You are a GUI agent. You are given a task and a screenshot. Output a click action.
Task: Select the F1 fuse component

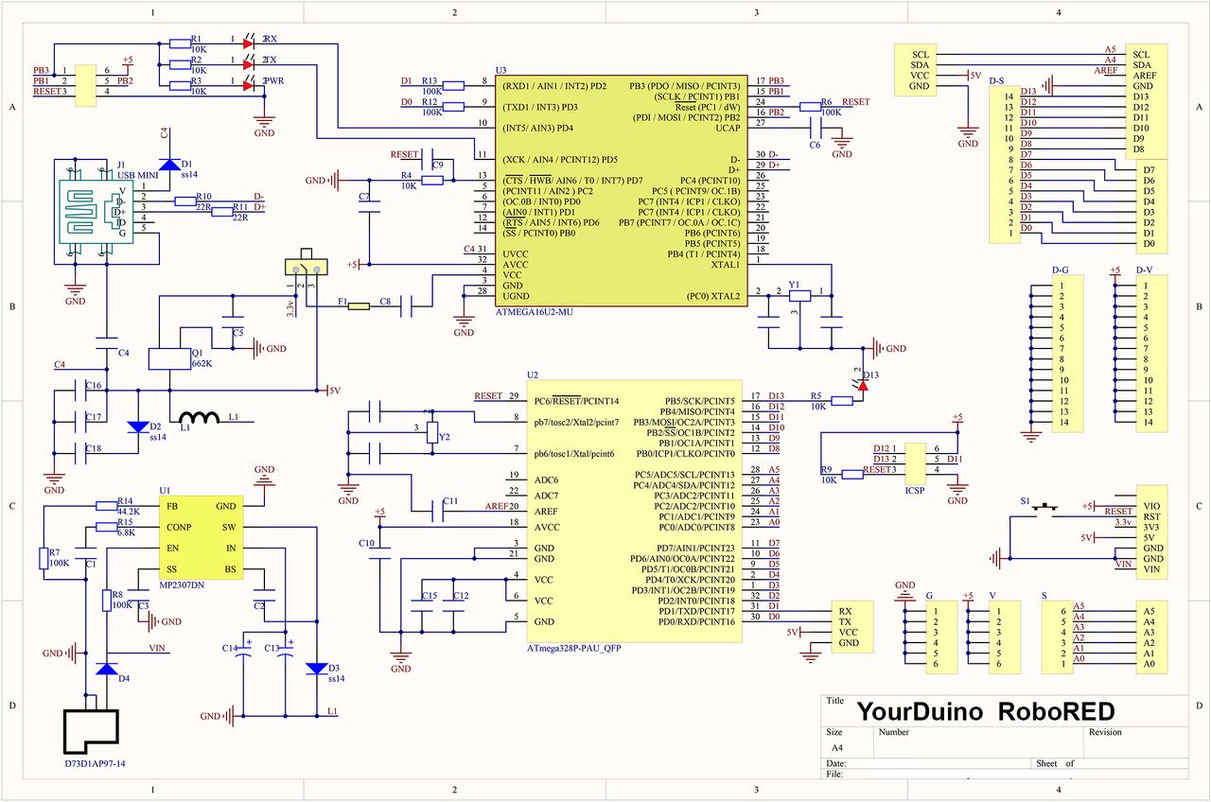(x=359, y=306)
